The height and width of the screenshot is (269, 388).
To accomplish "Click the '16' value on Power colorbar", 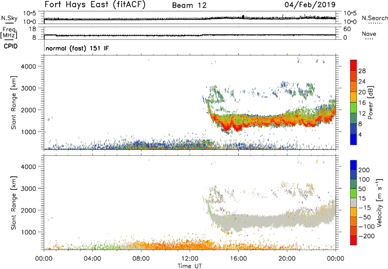I will coord(362,103).
